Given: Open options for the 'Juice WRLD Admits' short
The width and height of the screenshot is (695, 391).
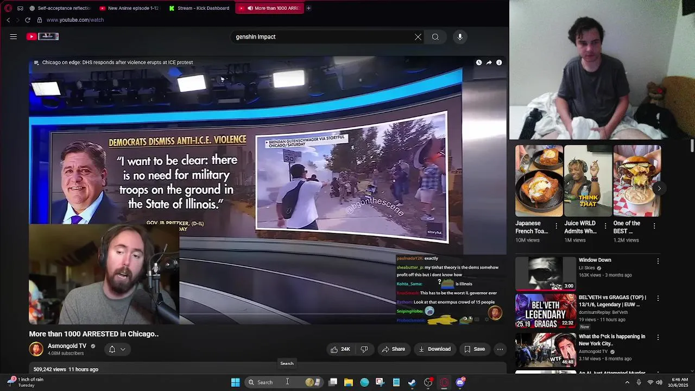Looking at the screenshot, I should click(x=605, y=226).
